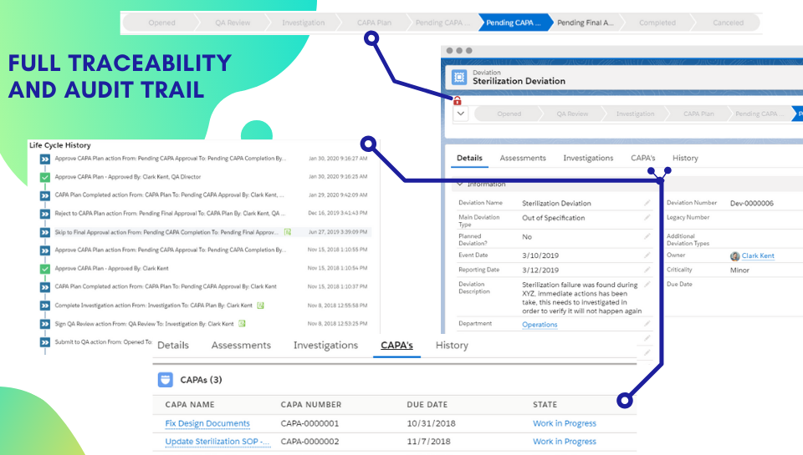Click the action icon for Jan 29, 2020 history entry
The image size is (803, 455).
[x=45, y=195]
